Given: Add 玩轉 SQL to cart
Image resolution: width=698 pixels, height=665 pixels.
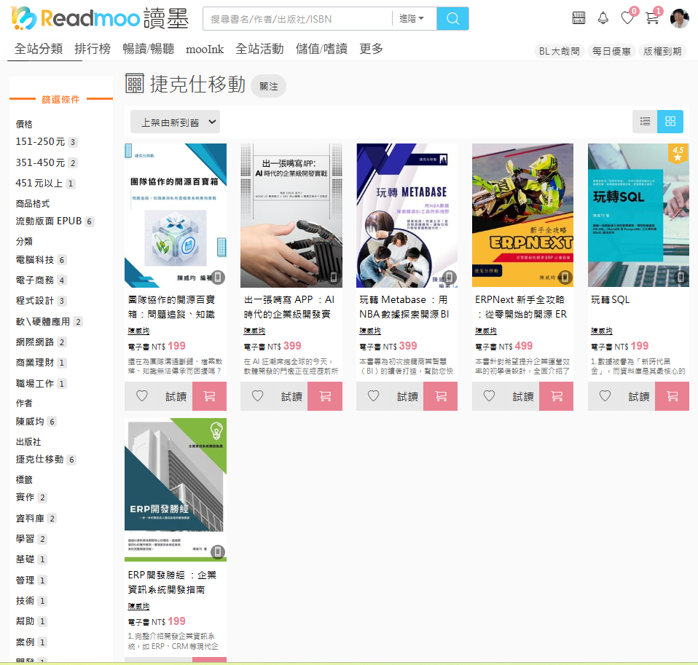Looking at the screenshot, I should pyautogui.click(x=672, y=396).
